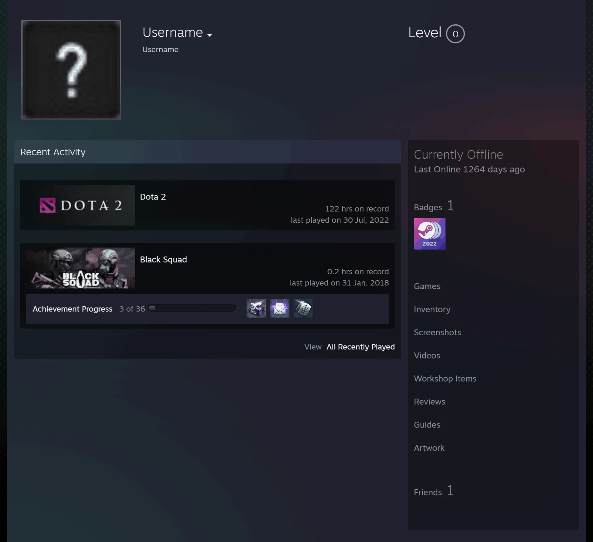The width and height of the screenshot is (593, 542).
Task: Click 'last played on 30 Jul, 2022' text
Action: (x=340, y=220)
